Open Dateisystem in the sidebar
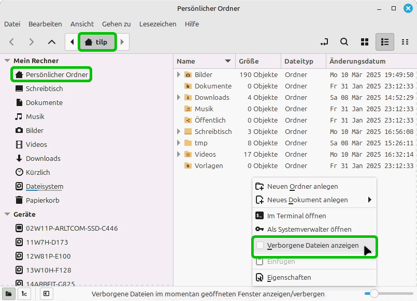 [x=44, y=186]
